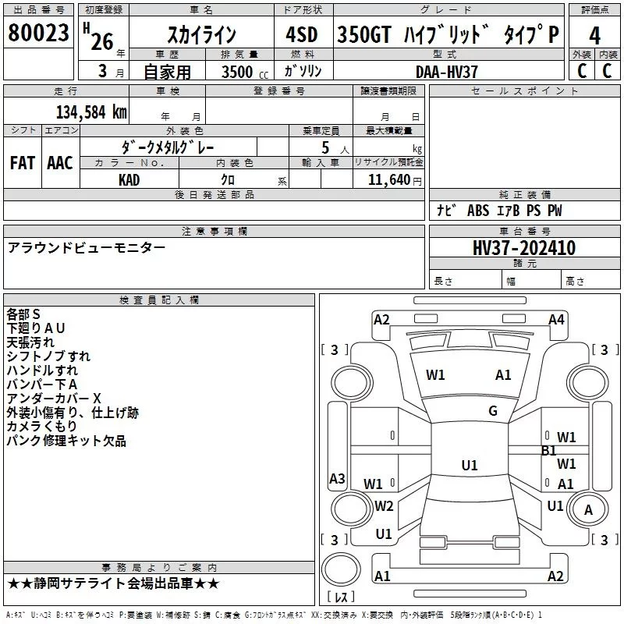Image resolution: width=624 pixels, height=624 pixels.
Task: Click the car name スカイライン
Action: click(202, 34)
